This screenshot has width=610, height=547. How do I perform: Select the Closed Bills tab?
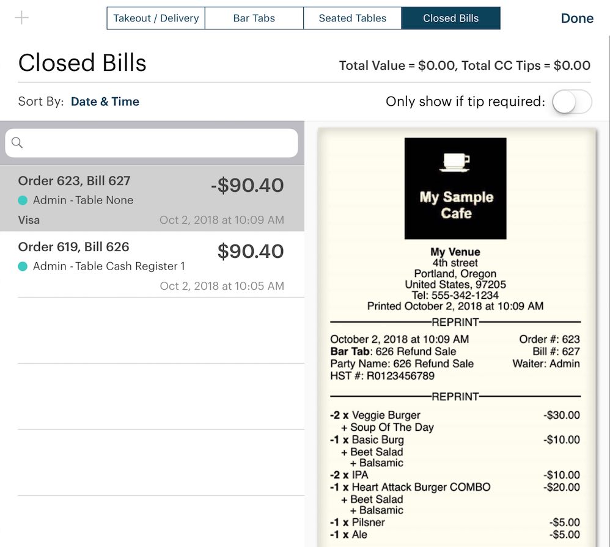tap(450, 18)
